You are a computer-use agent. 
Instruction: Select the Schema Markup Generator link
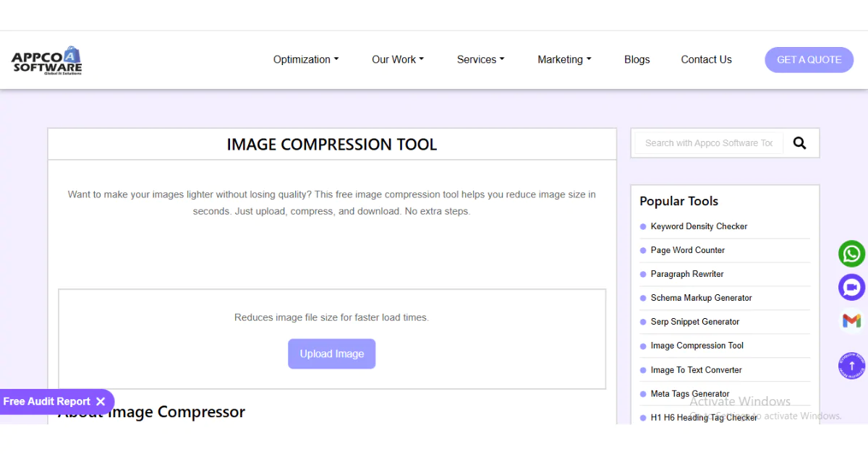tap(701, 298)
